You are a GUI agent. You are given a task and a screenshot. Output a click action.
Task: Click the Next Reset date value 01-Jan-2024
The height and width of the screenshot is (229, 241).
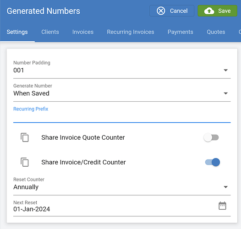click(32, 209)
